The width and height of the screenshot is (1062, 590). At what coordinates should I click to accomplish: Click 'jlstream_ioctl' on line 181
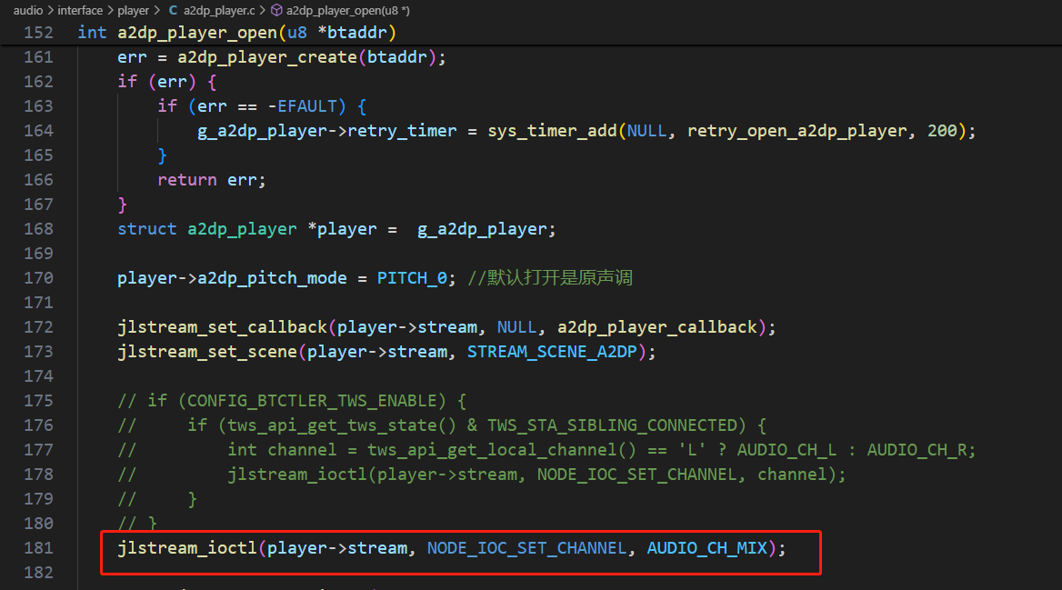[x=187, y=548]
